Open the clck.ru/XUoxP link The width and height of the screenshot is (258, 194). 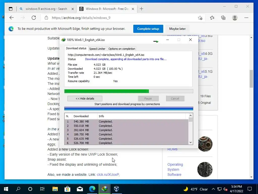pos(108,175)
